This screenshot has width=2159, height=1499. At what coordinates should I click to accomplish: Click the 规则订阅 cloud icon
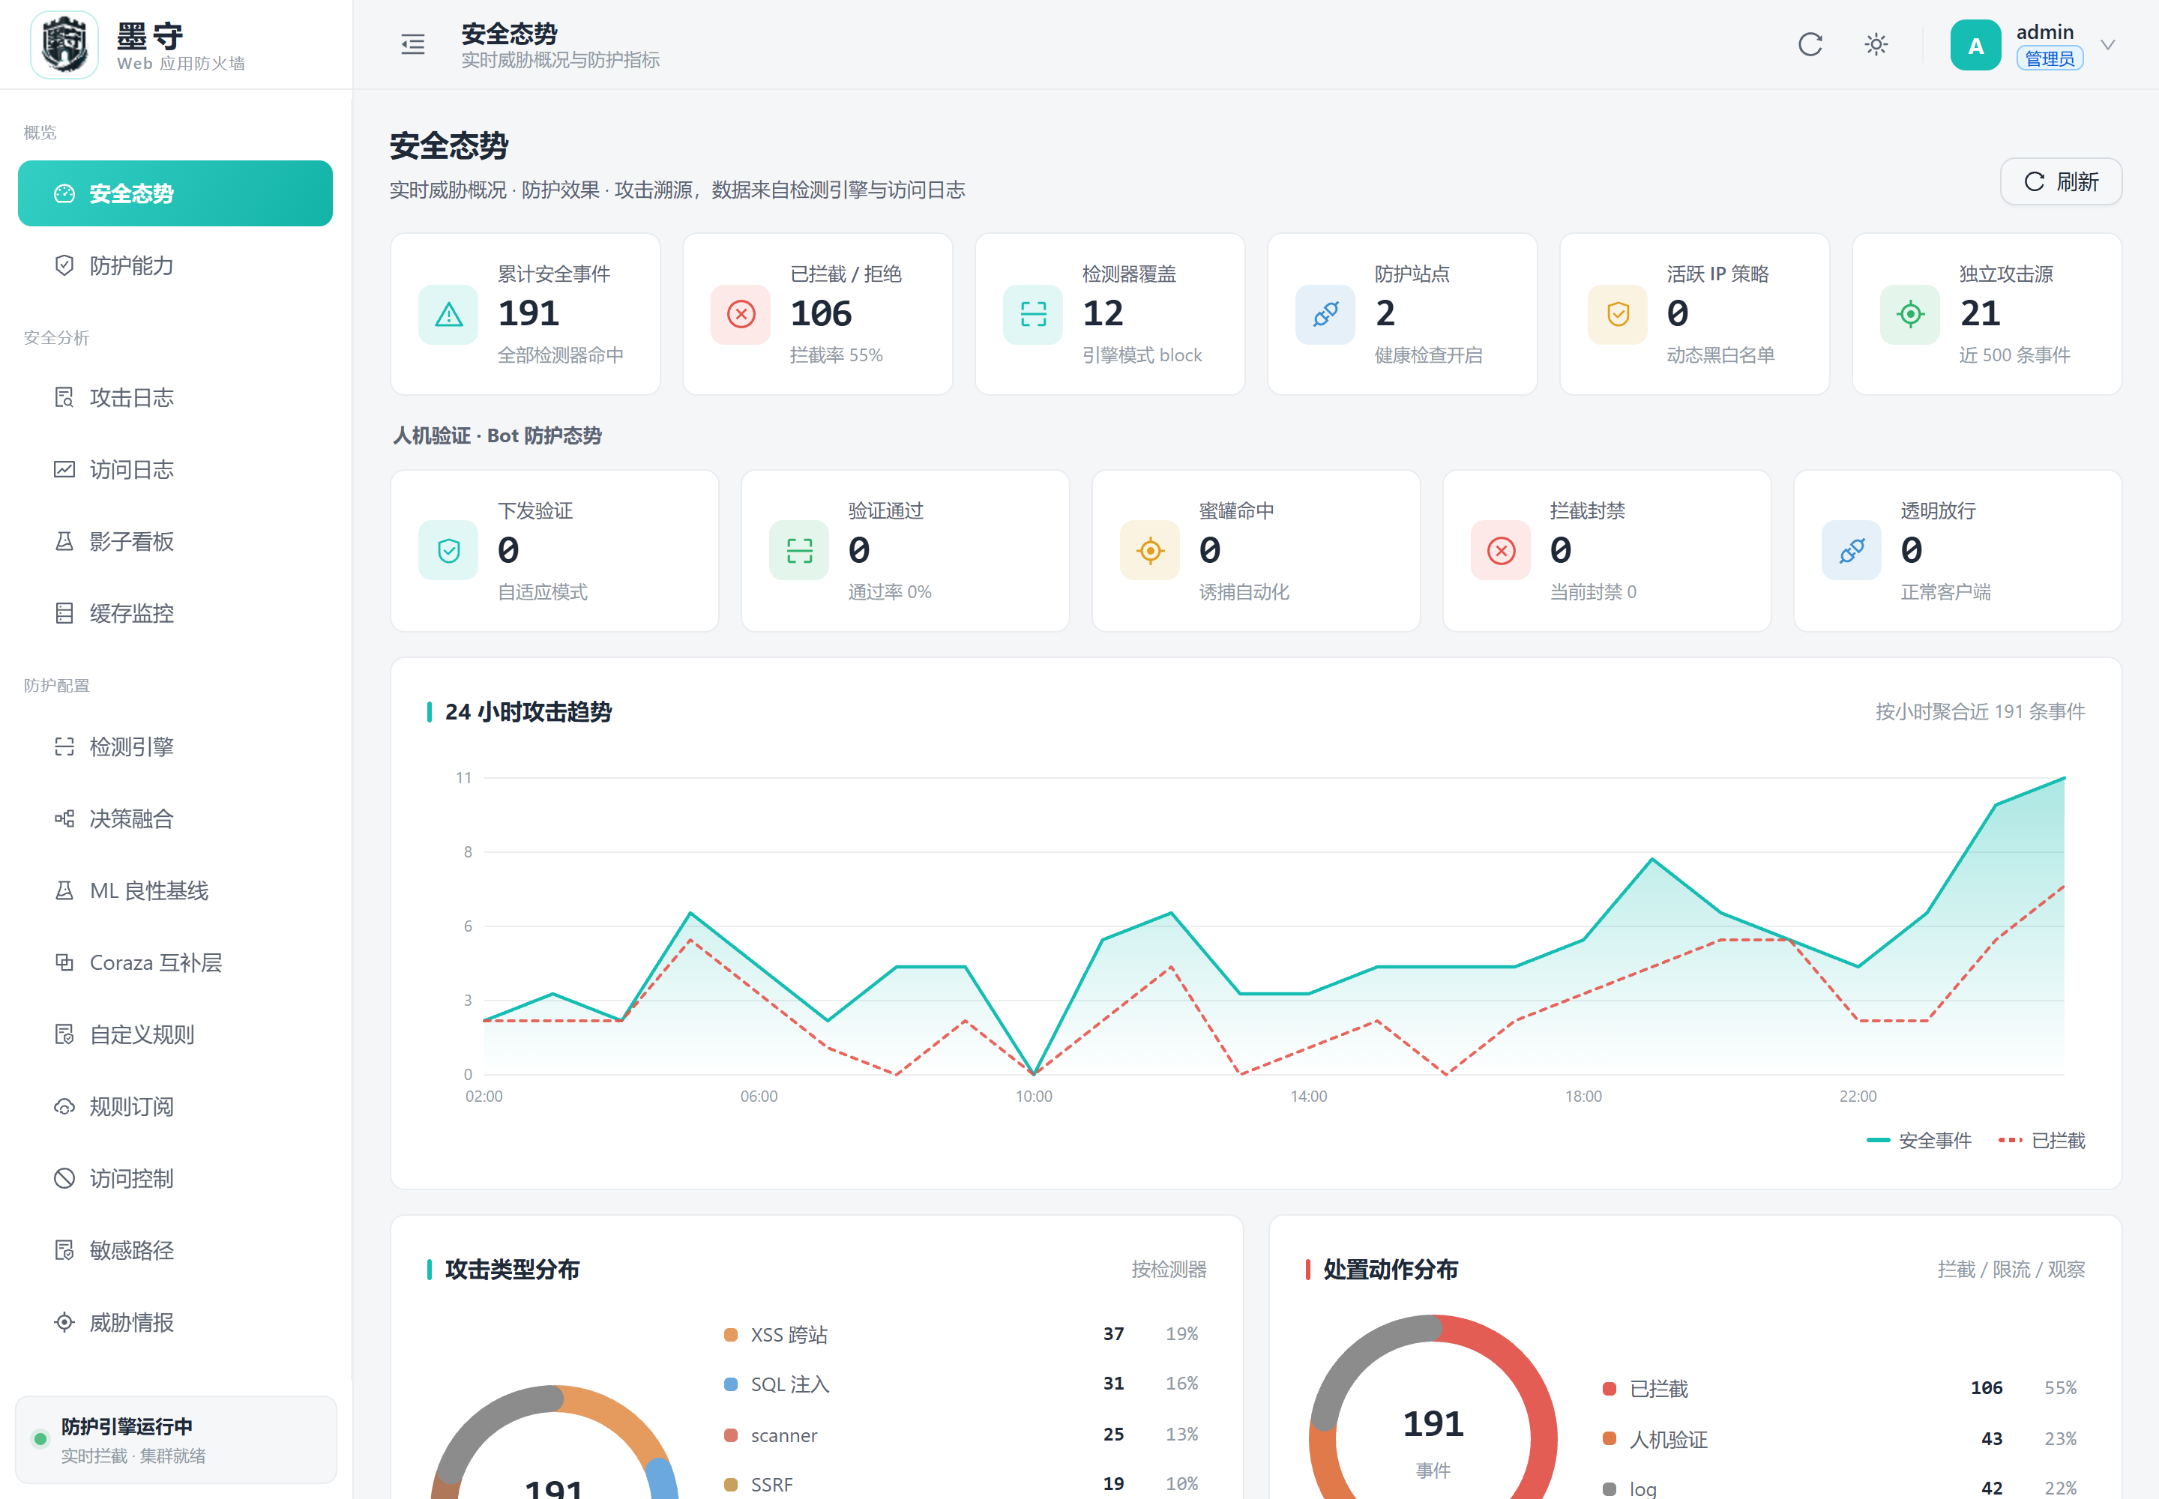(64, 1106)
